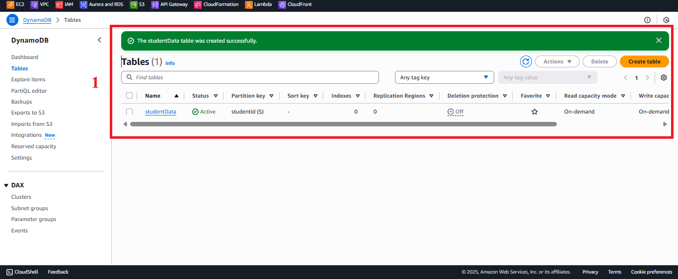This screenshot has width=678, height=279.
Task: Open CloudShell from the footer
Action: [x=23, y=272]
